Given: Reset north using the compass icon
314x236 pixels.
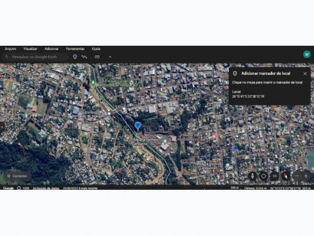Looking at the screenshot, I should [286, 176].
